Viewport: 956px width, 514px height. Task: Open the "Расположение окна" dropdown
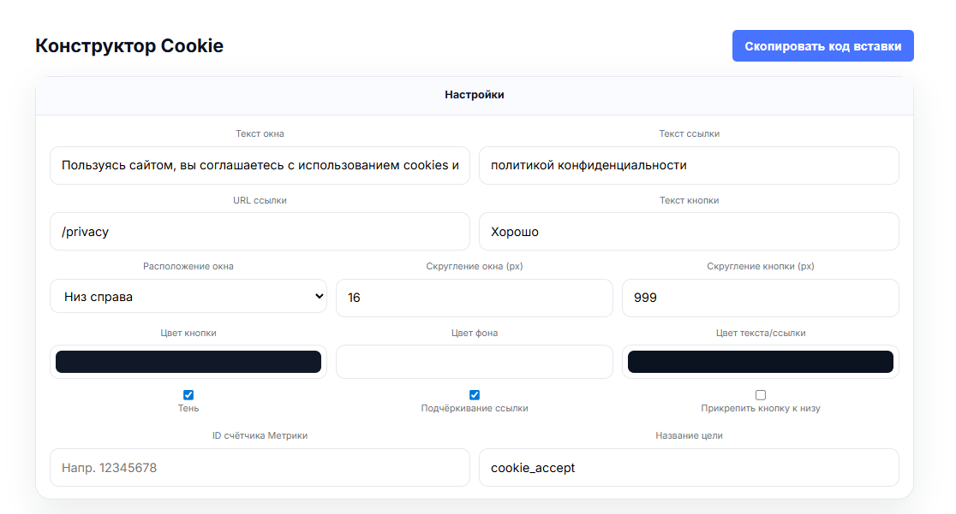pos(188,297)
